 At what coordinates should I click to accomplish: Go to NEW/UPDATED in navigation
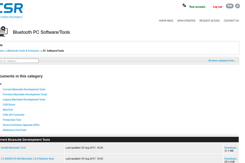click(186, 20)
